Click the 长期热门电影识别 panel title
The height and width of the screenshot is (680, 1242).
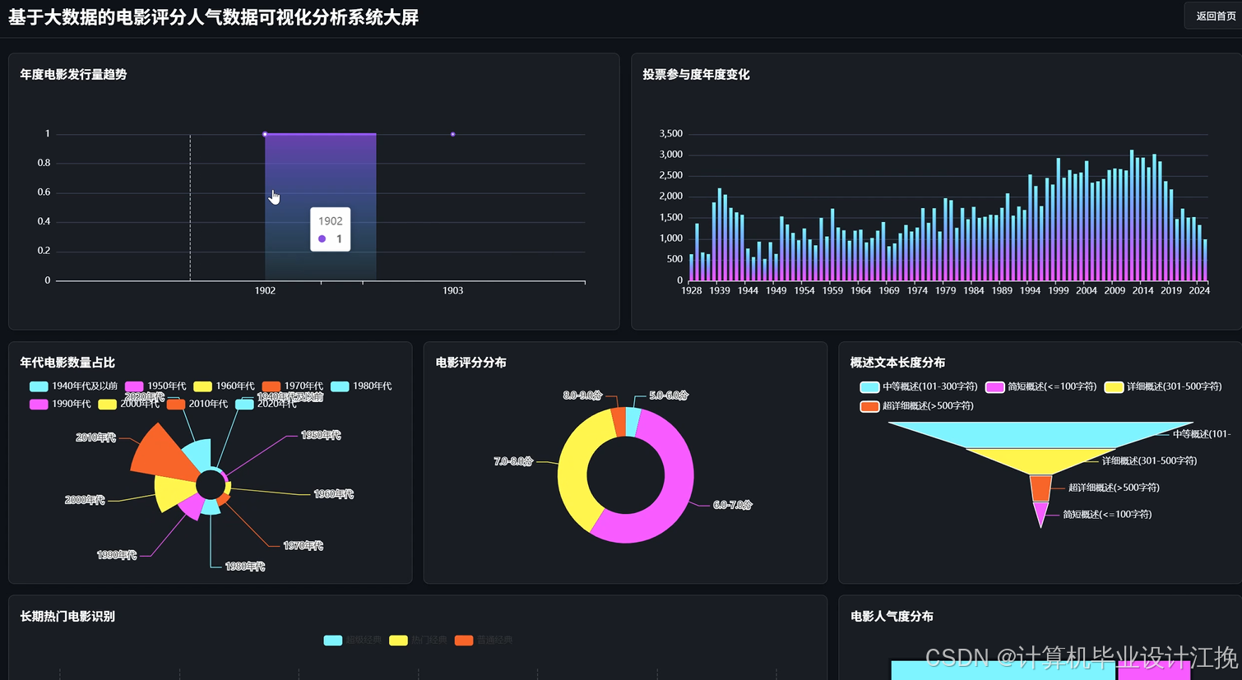67,616
